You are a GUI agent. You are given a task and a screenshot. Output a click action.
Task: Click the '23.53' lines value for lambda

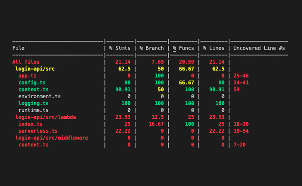217,117
